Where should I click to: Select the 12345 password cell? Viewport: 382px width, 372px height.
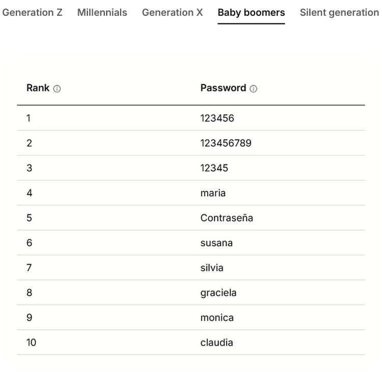coord(214,168)
